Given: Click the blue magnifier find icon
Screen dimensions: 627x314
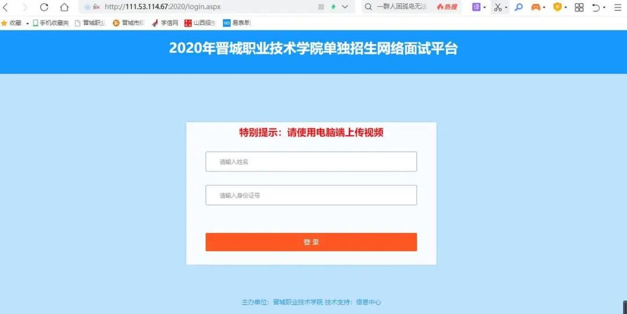Looking at the screenshot, I should pos(518,7).
